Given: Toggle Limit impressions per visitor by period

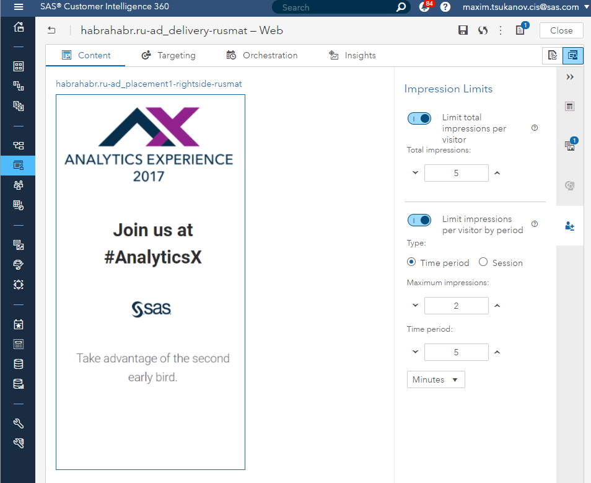Looking at the screenshot, I should 419,220.
